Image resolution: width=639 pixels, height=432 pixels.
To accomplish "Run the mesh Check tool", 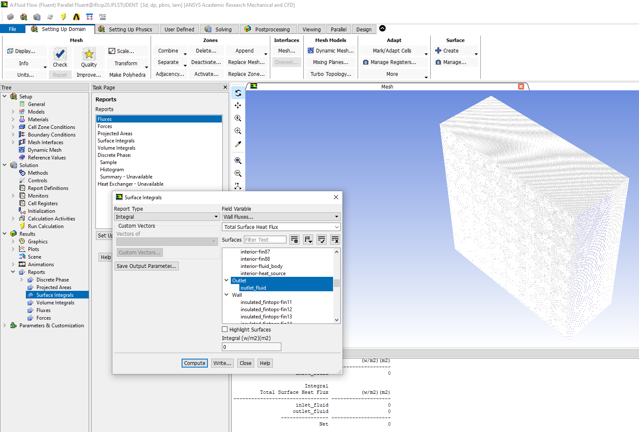I will coord(60,57).
